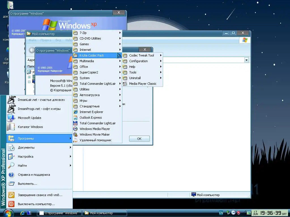Click Show Desktop quick launch icon
Viewport: 290px width, 217px height.
(29, 213)
